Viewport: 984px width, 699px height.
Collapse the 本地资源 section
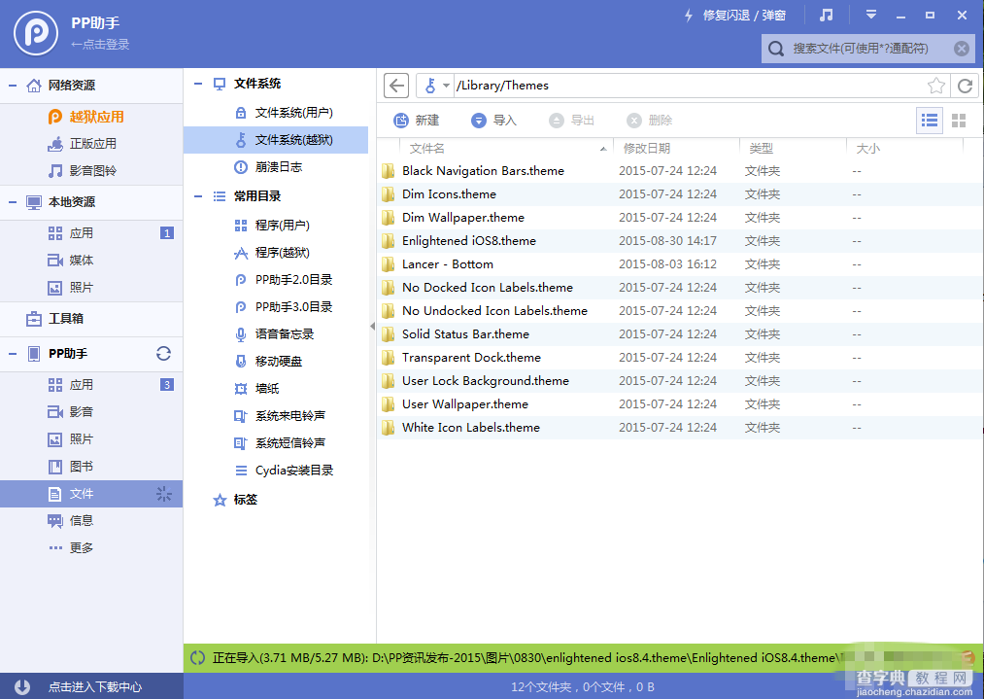tap(13, 201)
